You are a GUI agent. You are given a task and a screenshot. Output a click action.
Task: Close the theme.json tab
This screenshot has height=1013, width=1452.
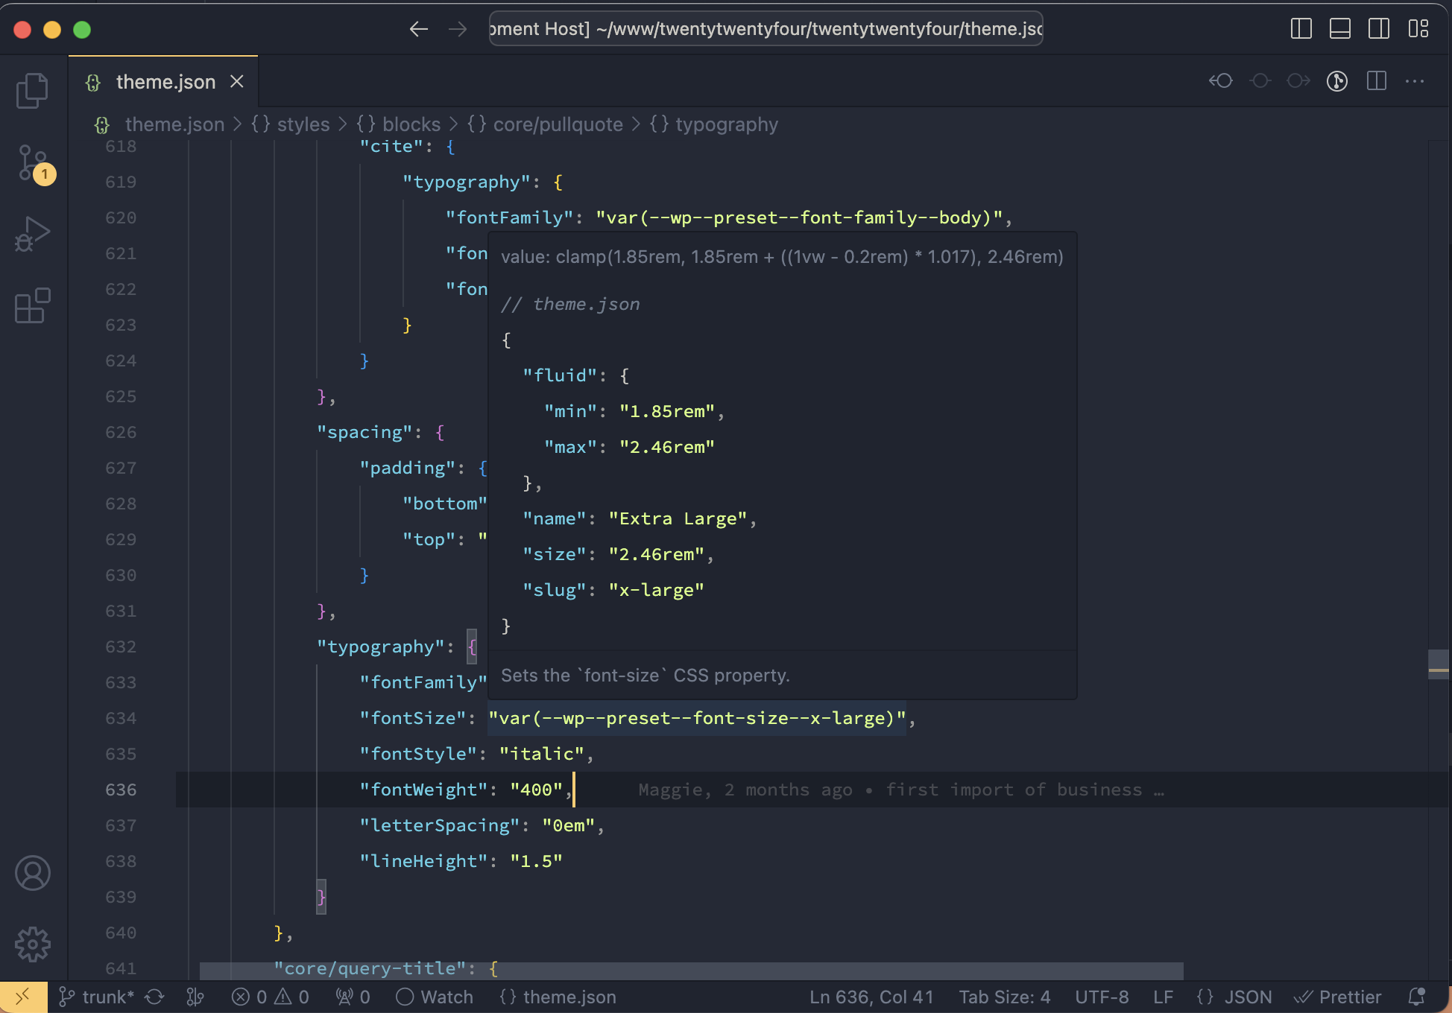[237, 82]
